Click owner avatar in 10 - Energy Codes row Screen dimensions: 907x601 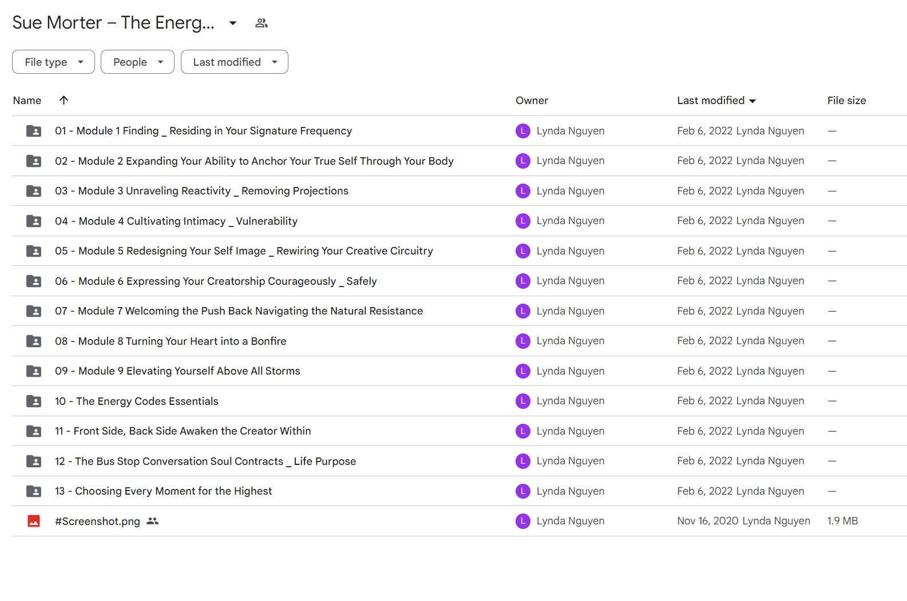click(523, 401)
